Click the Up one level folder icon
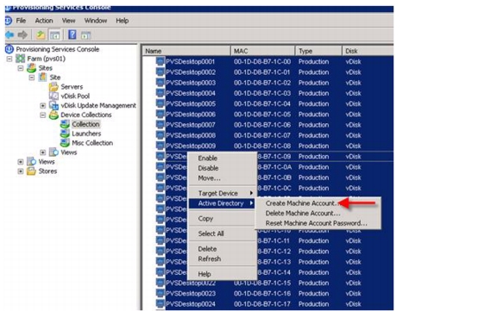Screen dimensions: 497x311 point(41,34)
